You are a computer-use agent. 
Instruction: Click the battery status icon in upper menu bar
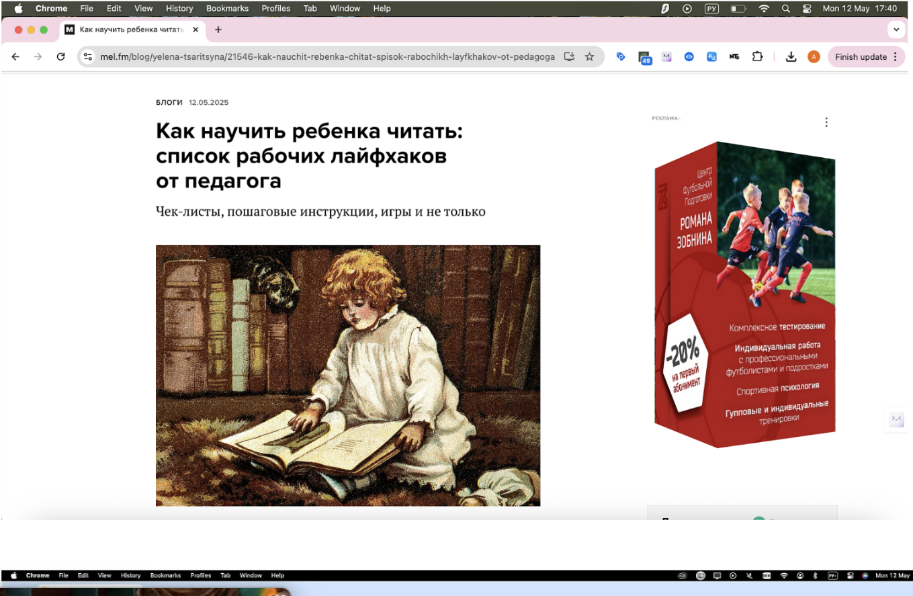[x=738, y=9]
